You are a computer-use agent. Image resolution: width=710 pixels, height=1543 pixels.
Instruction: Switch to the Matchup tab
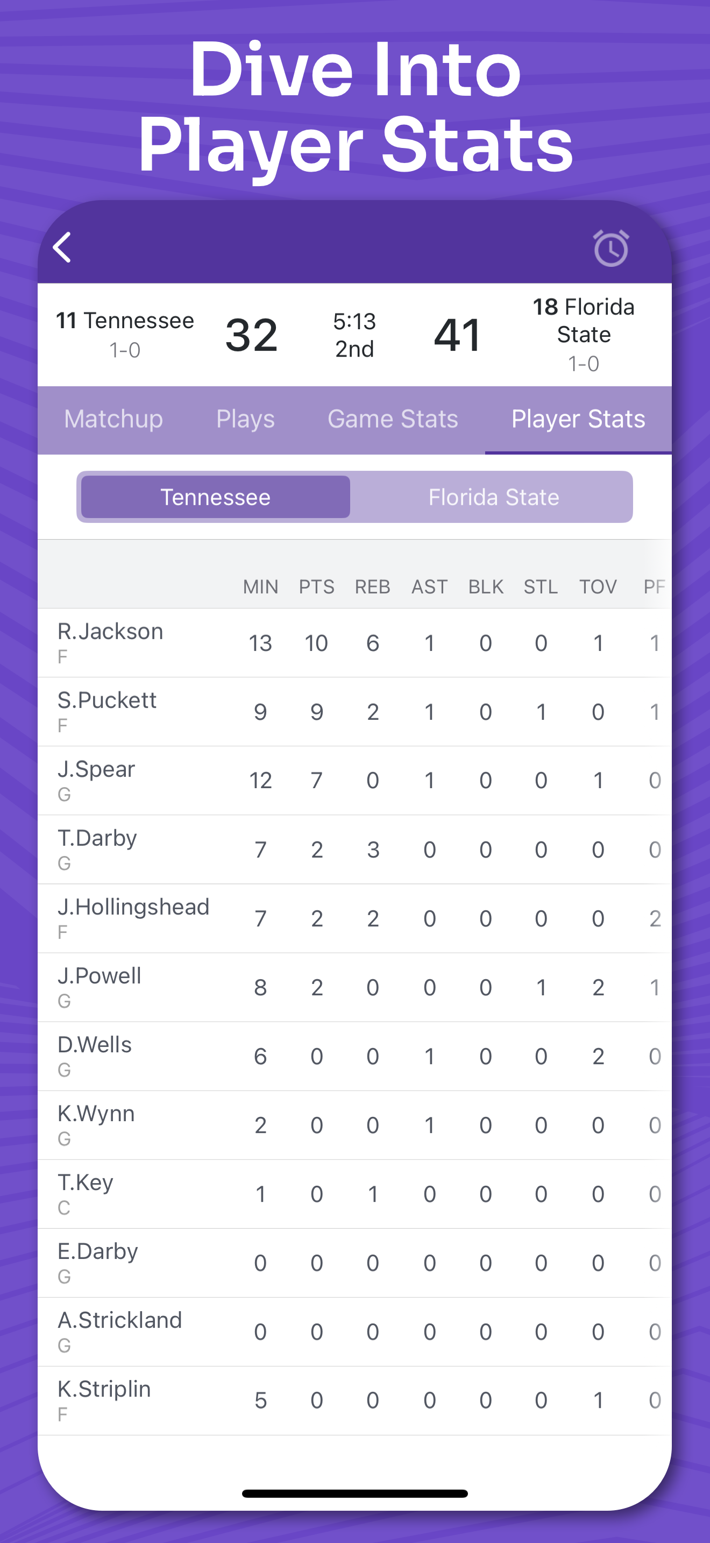pyautogui.click(x=113, y=419)
